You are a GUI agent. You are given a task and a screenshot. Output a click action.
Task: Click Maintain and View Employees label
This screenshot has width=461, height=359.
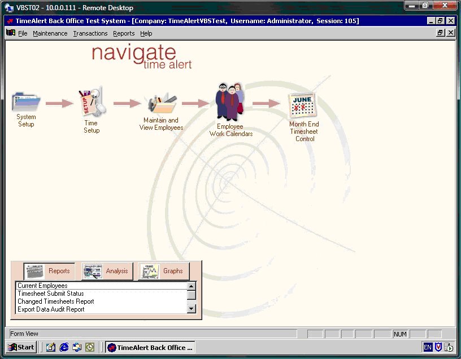click(x=161, y=124)
